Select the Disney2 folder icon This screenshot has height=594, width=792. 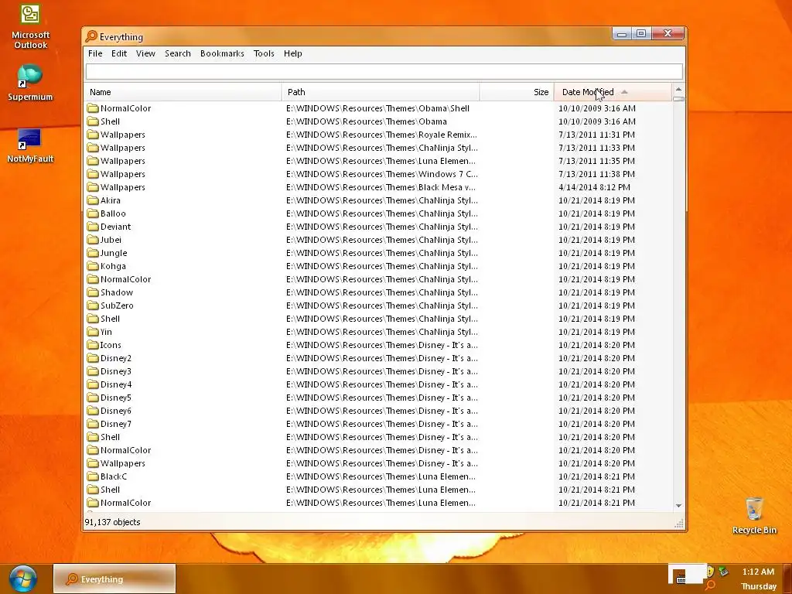coord(93,358)
